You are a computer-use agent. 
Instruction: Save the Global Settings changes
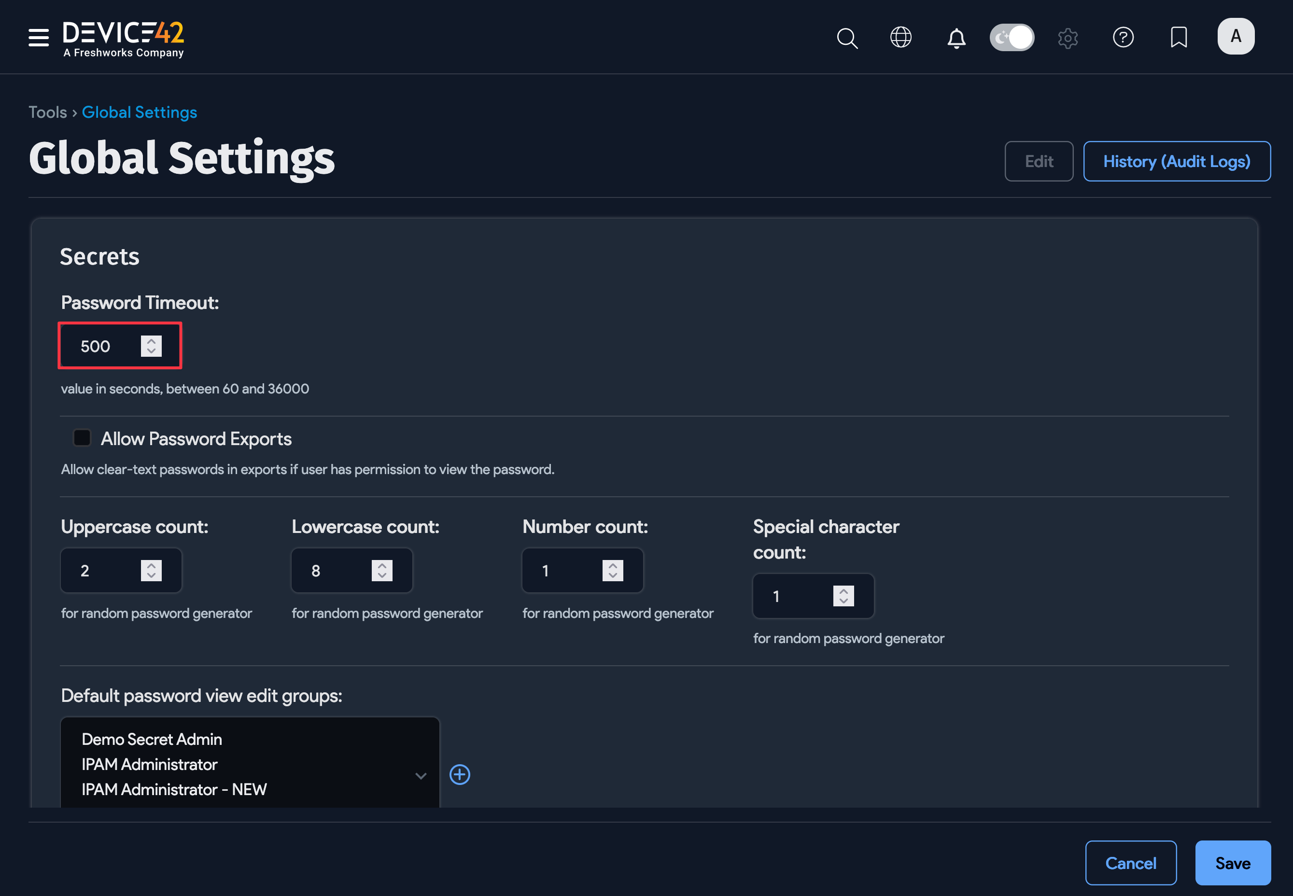point(1232,862)
